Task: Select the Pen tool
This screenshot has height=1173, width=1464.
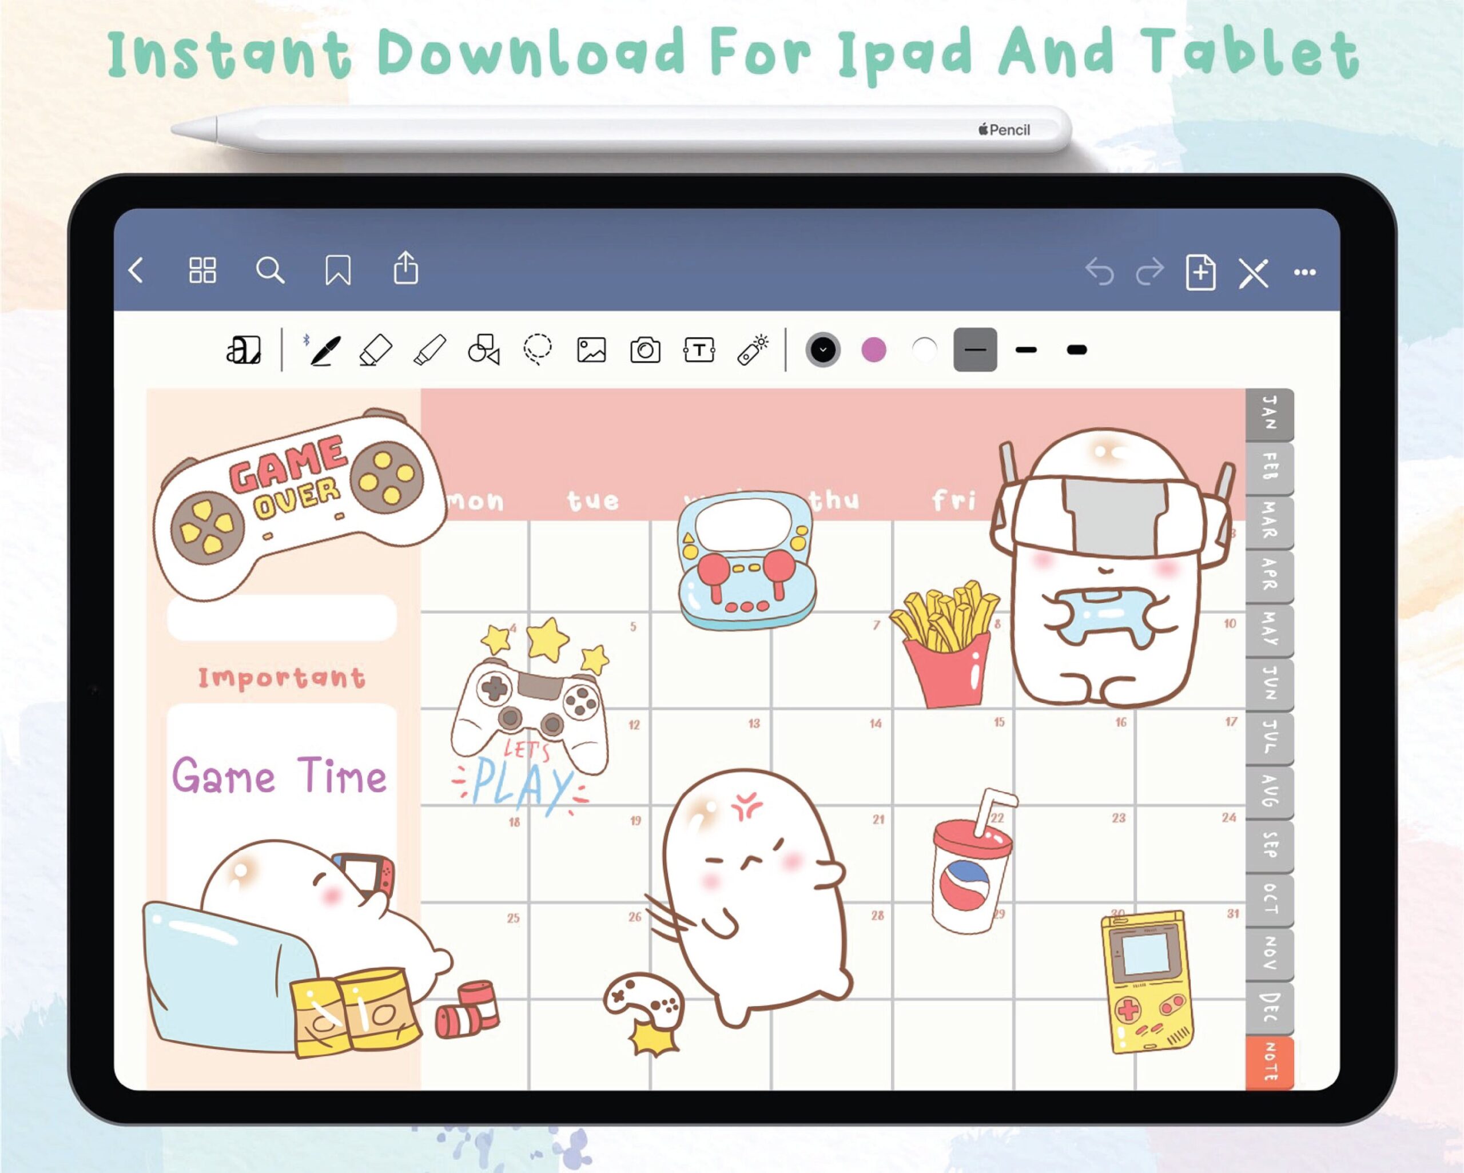Action: (324, 350)
